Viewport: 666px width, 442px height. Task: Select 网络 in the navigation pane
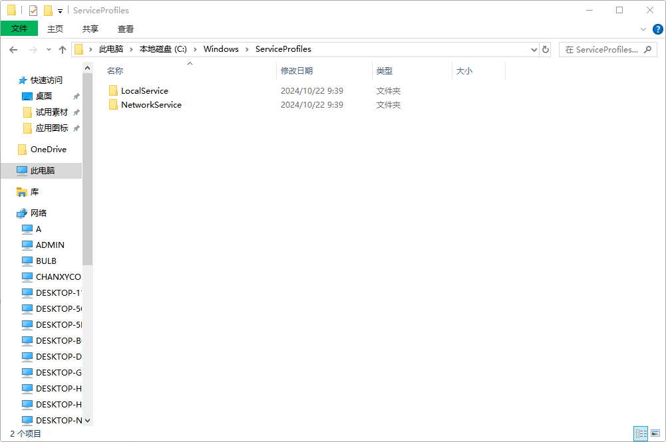point(38,213)
